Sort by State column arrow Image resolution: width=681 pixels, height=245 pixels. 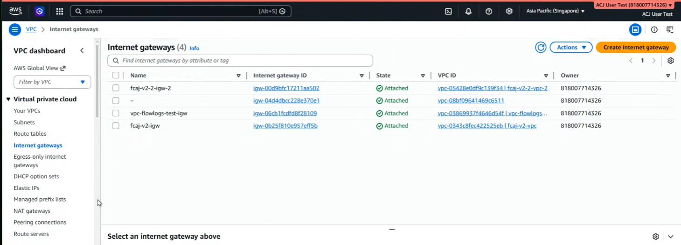tap(423, 76)
